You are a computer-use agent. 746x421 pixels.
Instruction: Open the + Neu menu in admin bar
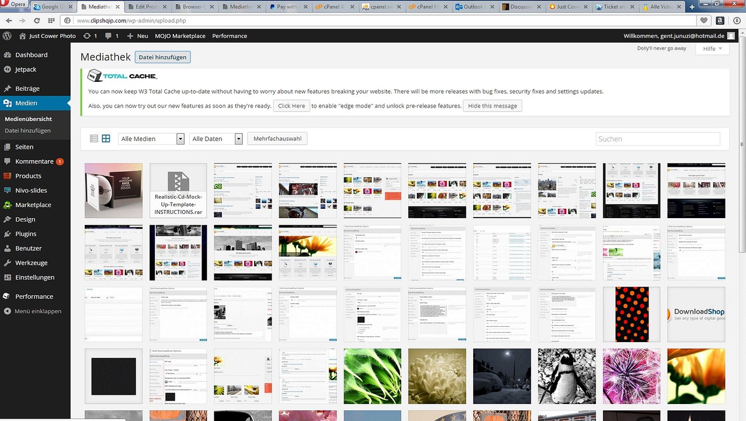tap(137, 36)
